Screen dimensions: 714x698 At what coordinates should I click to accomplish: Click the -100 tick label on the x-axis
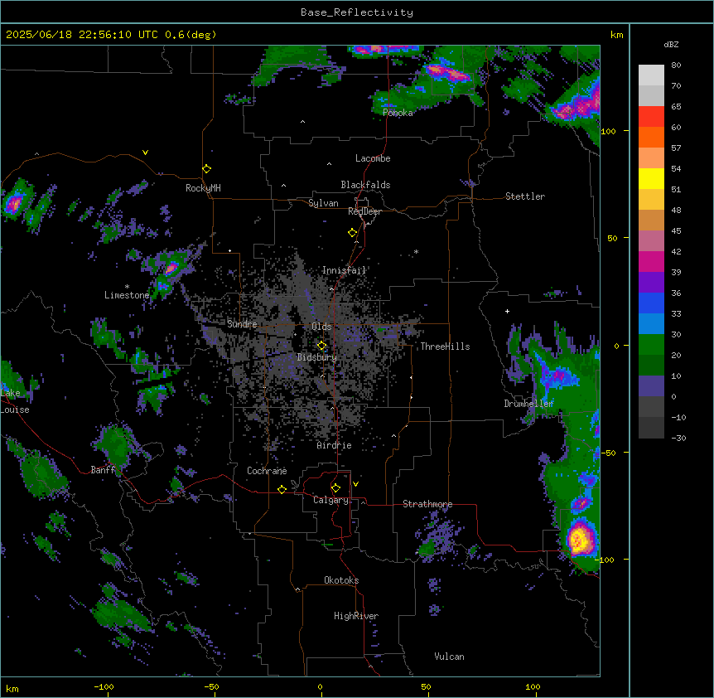click(104, 686)
